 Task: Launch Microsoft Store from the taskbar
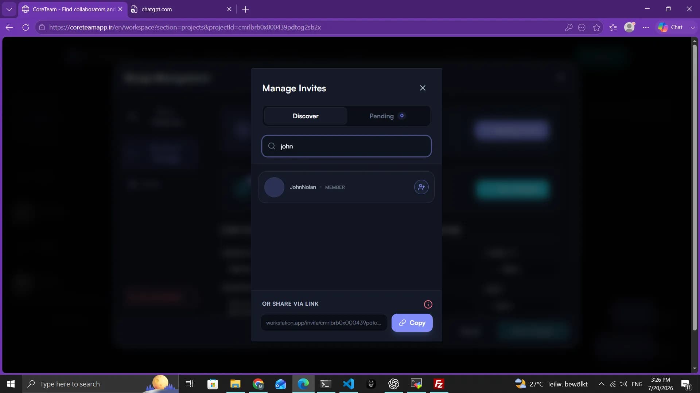(x=213, y=384)
